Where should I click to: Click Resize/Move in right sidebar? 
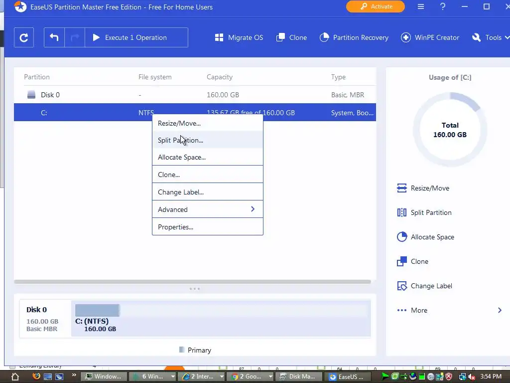(x=423, y=188)
